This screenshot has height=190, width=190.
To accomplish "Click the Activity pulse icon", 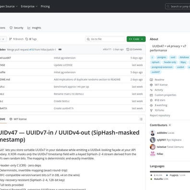I will 151,90.
